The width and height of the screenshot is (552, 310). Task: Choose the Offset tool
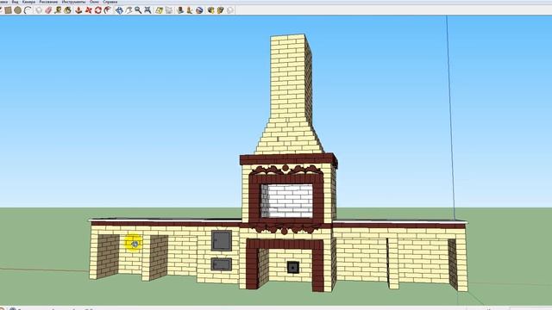pos(107,10)
